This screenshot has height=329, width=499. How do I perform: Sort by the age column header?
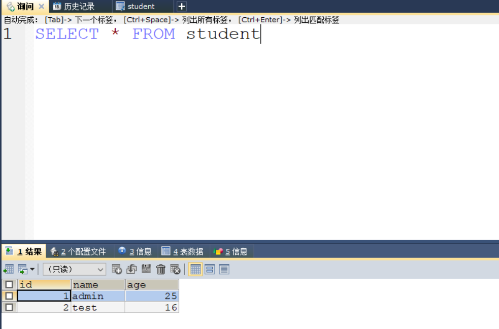click(152, 284)
